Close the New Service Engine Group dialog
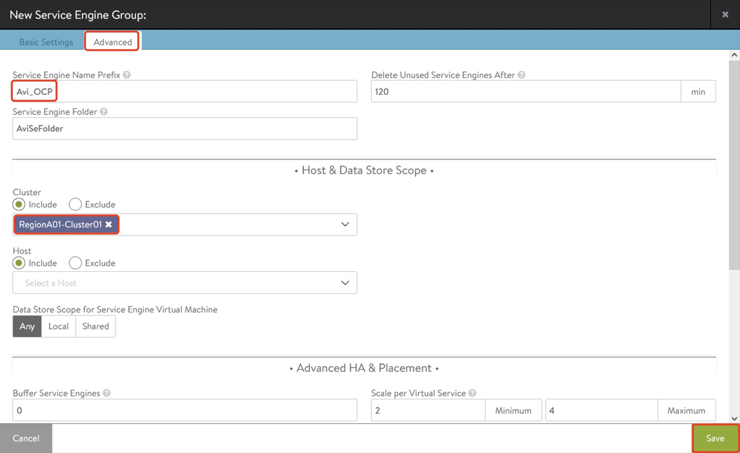The width and height of the screenshot is (740, 453). 725,14
